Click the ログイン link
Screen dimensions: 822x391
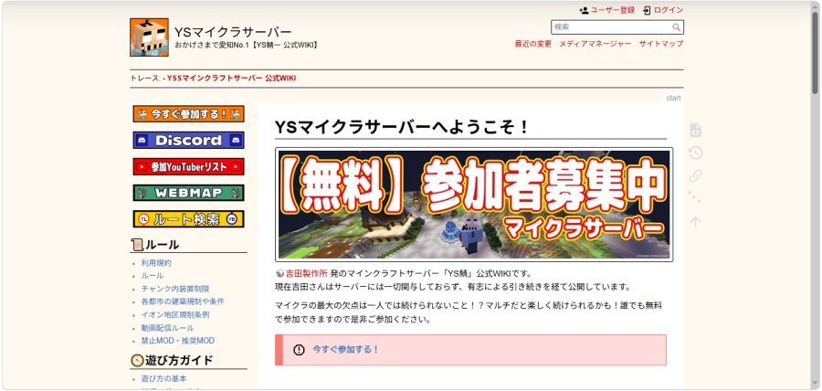pyautogui.click(x=669, y=10)
